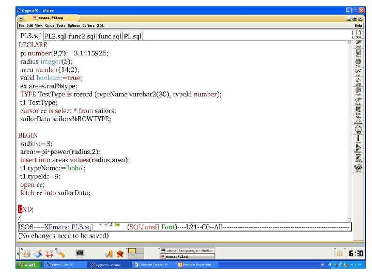The height and width of the screenshot is (279, 372).
Task: Open the Replace toolbar icon
Action: (x=358, y=120)
